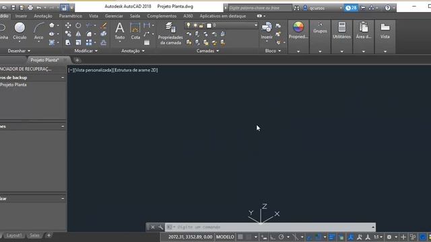Activate the Scale tool in Modificar
The width and height of the screenshot is (431, 242).
(78, 42)
